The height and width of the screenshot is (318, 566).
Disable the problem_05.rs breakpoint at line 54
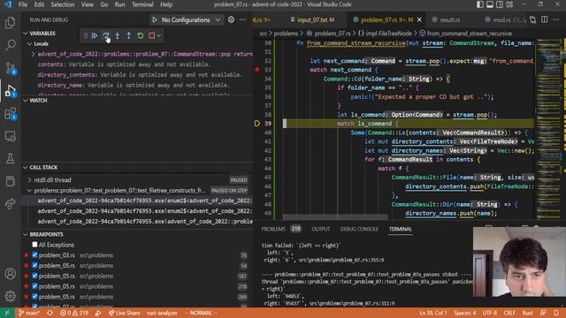[34, 266]
